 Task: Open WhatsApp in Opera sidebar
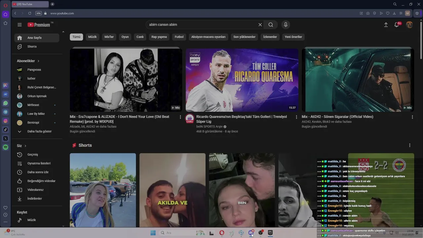pos(5,103)
